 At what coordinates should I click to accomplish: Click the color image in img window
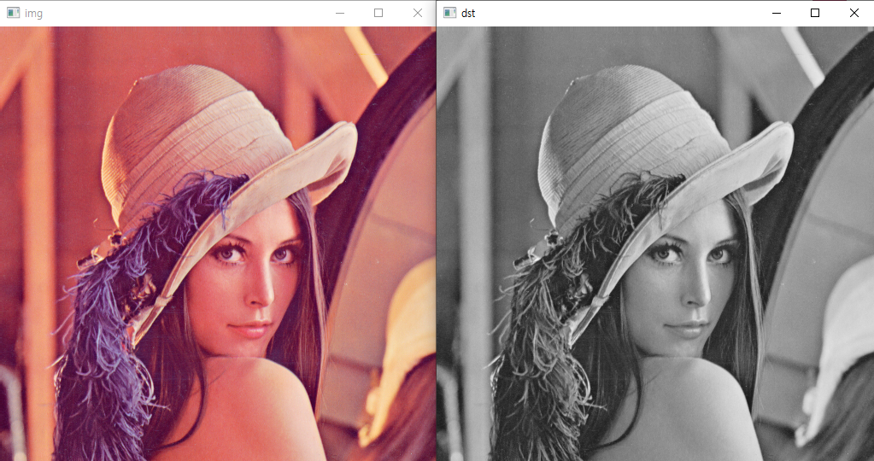coord(218,243)
